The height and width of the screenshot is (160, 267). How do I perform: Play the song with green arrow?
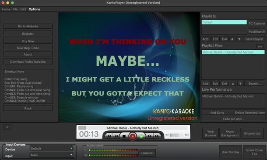click(x=141, y=136)
